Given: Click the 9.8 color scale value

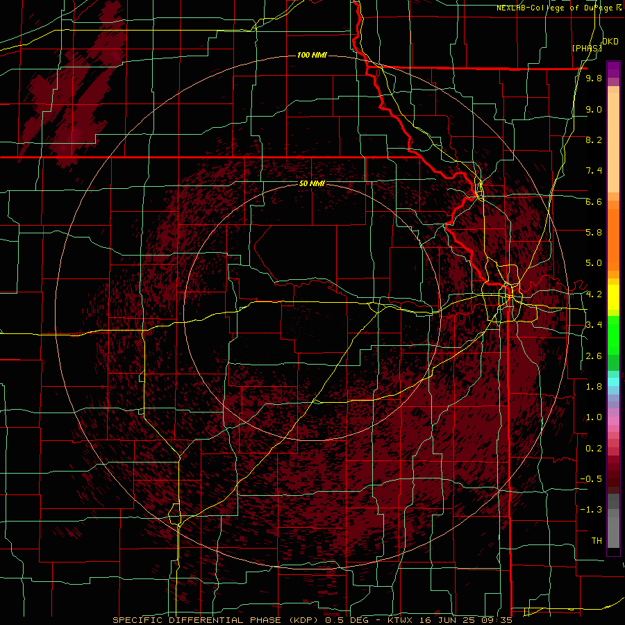Looking at the screenshot, I should (x=594, y=78).
